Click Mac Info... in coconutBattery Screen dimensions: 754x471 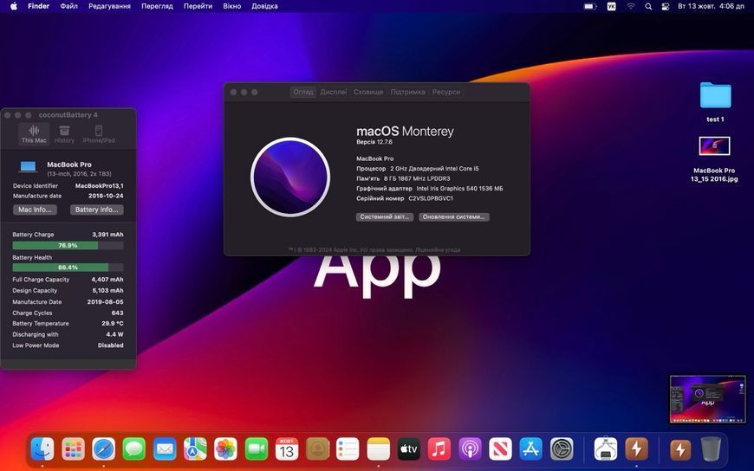click(x=36, y=210)
